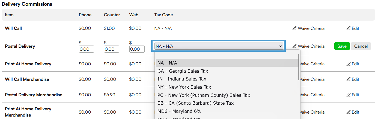This screenshot has width=378, height=119.
Task: Click Edit pencil icon for Will Call Merchandise
Action: (348, 79)
